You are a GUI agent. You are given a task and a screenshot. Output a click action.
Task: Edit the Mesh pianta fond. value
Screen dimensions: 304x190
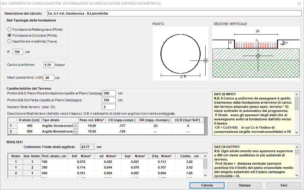[x=49, y=78]
